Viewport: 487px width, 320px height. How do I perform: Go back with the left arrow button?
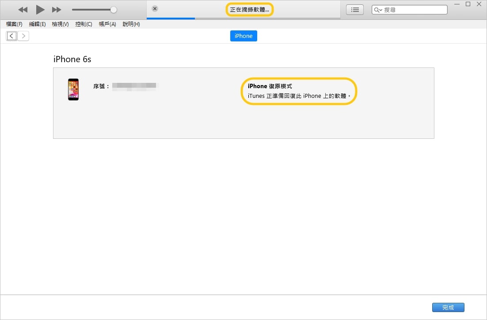point(12,36)
